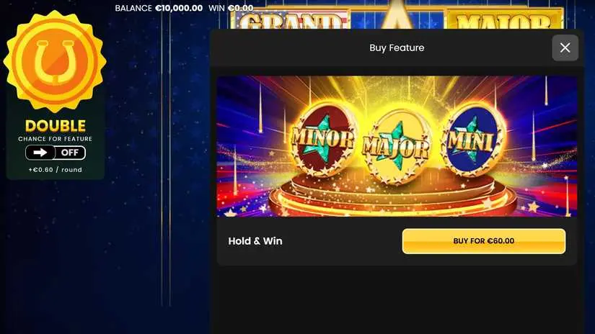The height and width of the screenshot is (334, 595).
Task: Click the balance amount €10,000.00
Action: point(179,8)
